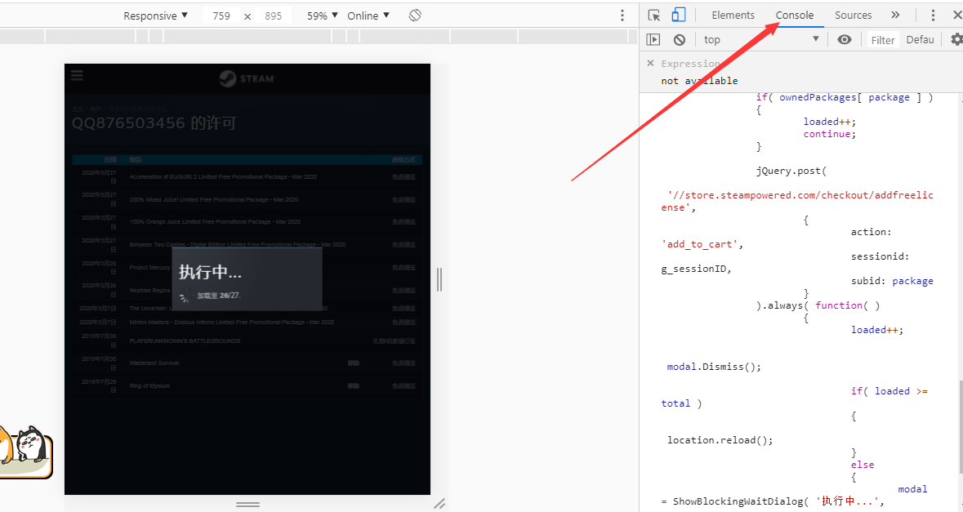Click 'add_to_cart' string in console

point(699,244)
